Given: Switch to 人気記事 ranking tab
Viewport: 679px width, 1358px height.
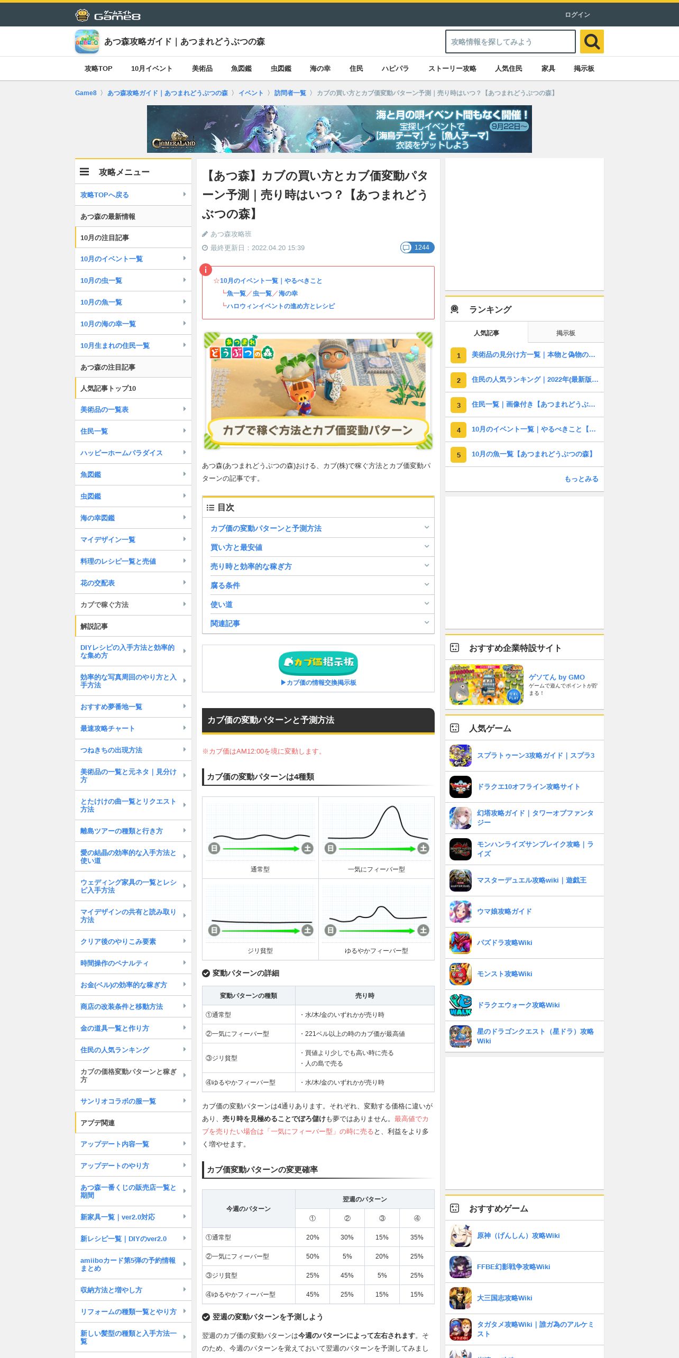Looking at the screenshot, I should pyautogui.click(x=487, y=333).
